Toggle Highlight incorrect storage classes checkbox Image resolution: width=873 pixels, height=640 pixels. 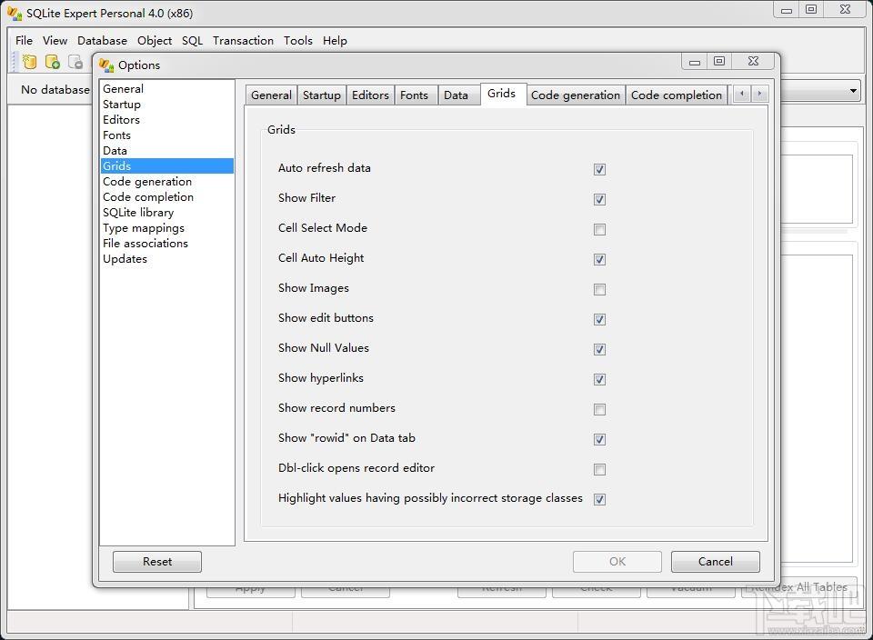point(599,499)
